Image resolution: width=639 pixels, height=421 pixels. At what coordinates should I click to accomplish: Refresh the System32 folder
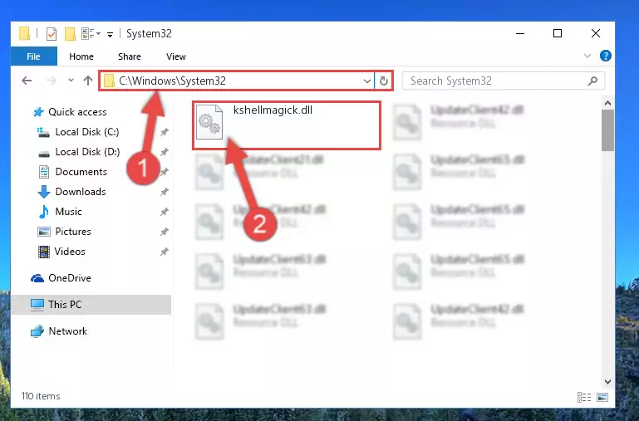pos(383,81)
